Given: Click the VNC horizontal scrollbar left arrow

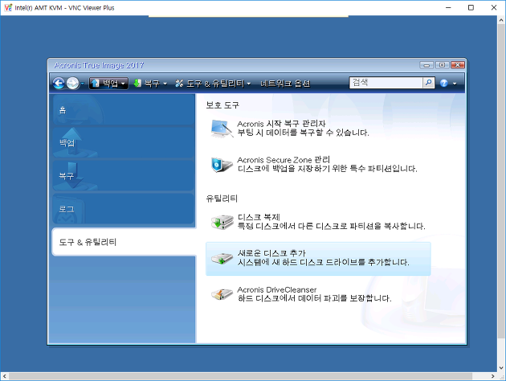Looking at the screenshot, I should 5,376.
